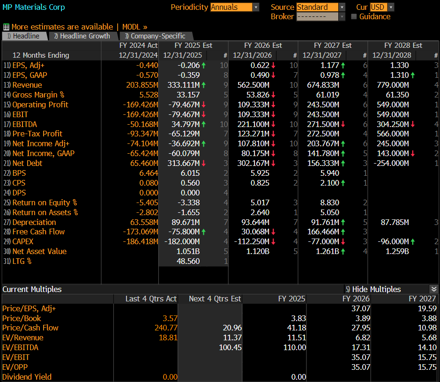Click the 110.00 EV/EBITDA FY 2025 value
This screenshot has height=382, width=440.
click(295, 347)
